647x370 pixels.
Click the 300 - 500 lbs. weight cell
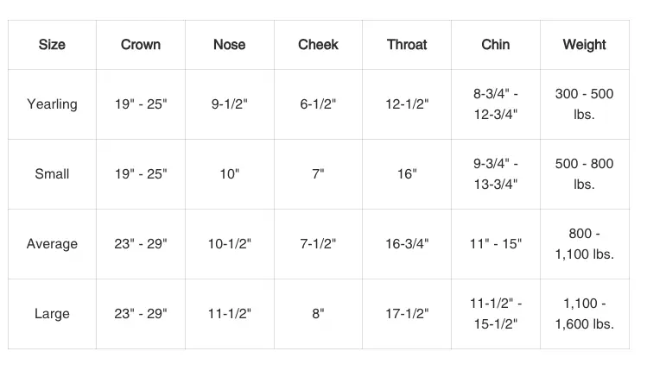(584, 104)
